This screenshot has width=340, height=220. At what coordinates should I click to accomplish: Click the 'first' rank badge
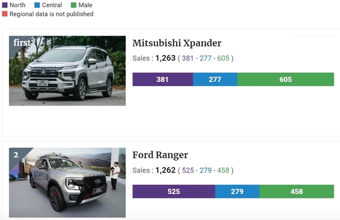tap(22, 42)
